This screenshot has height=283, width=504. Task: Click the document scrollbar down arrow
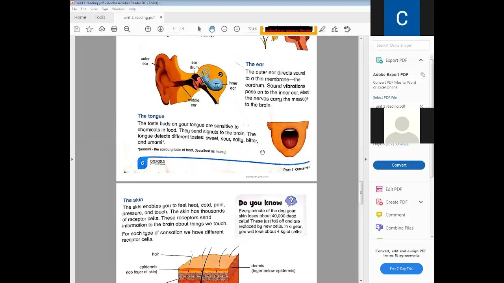pyautogui.click(x=361, y=280)
